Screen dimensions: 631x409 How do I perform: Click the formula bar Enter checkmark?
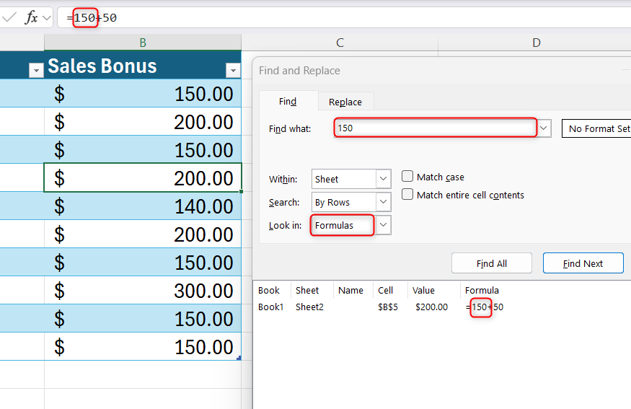tap(9, 17)
